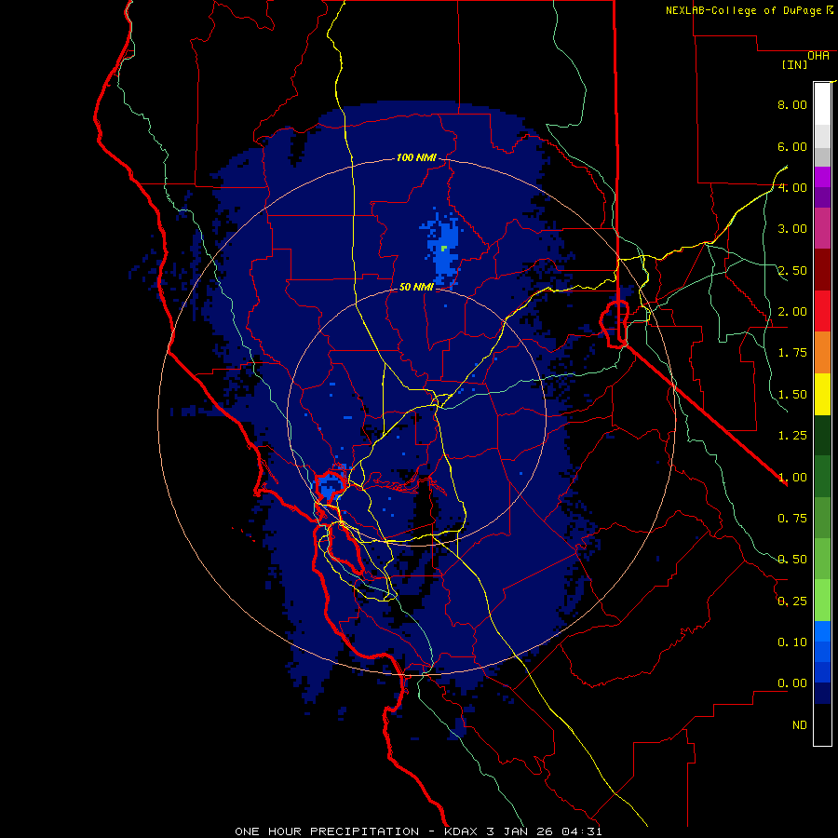This screenshot has height=838, width=838.
Task: Click the 6.00 legend value
Action: [792, 146]
